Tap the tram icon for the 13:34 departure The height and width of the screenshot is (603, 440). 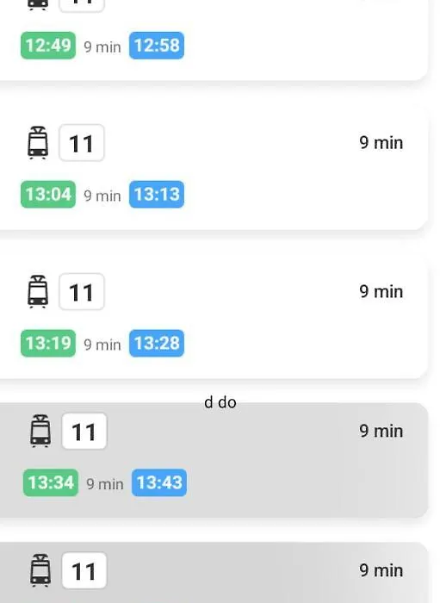click(40, 431)
